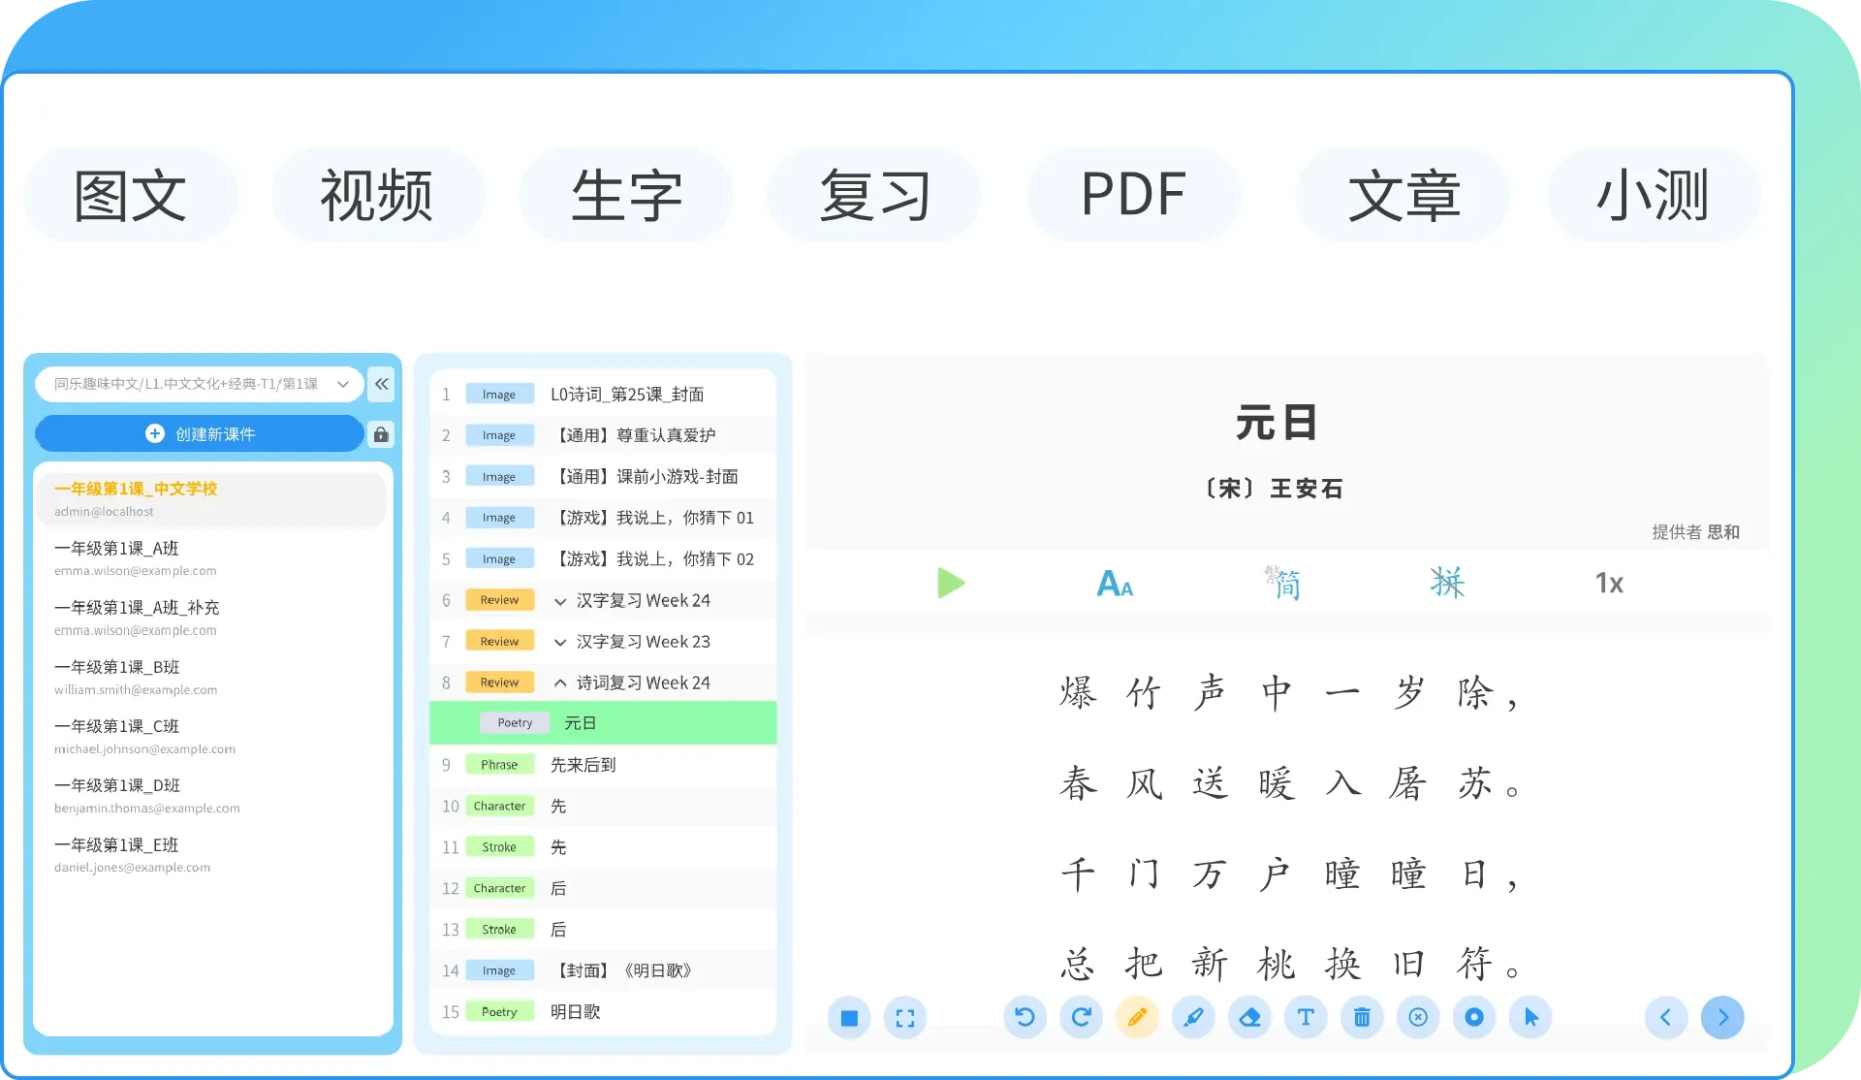Click the circled X clear icon
The image size is (1861, 1080).
(1418, 1017)
